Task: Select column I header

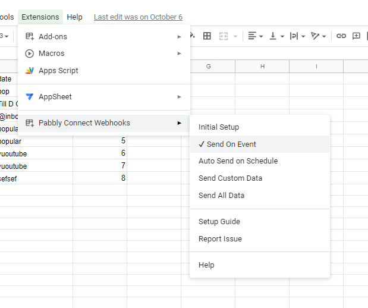Action: click(316, 67)
